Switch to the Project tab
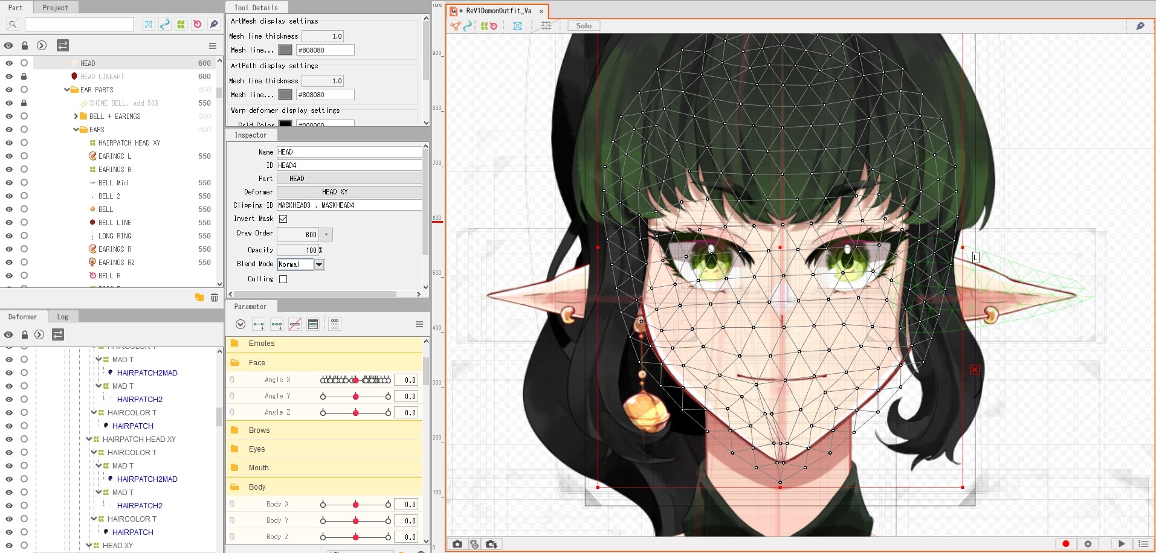This screenshot has width=1156, height=553. [x=55, y=8]
